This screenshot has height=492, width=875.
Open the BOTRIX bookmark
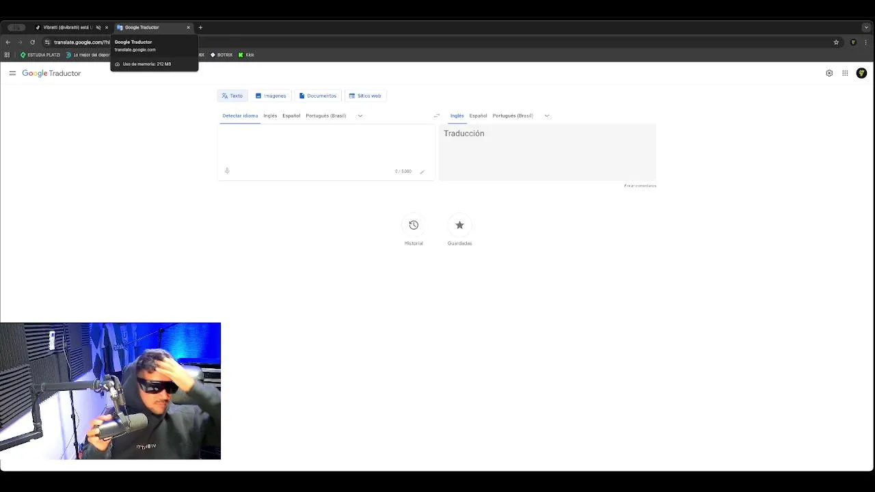(x=221, y=55)
